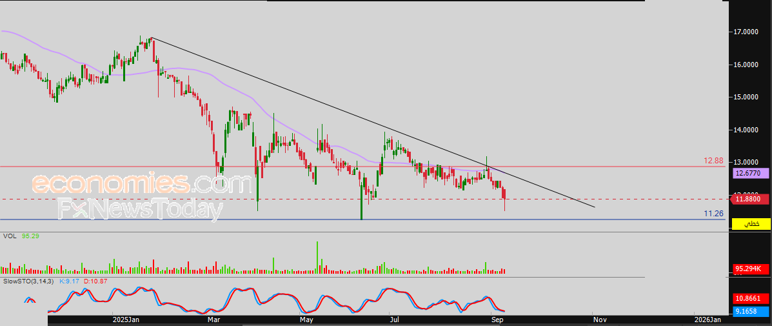The height and width of the screenshot is (326, 772).
Task: Click the 13.0000 price axis label
Action: coord(746,162)
